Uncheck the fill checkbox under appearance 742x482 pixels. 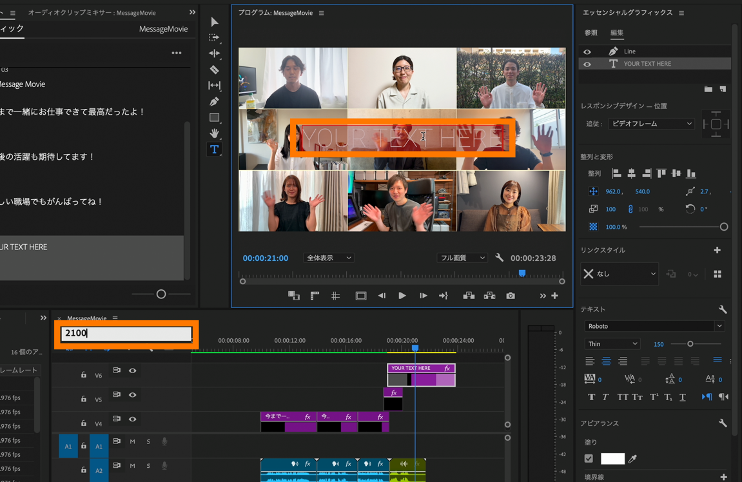tap(589, 459)
